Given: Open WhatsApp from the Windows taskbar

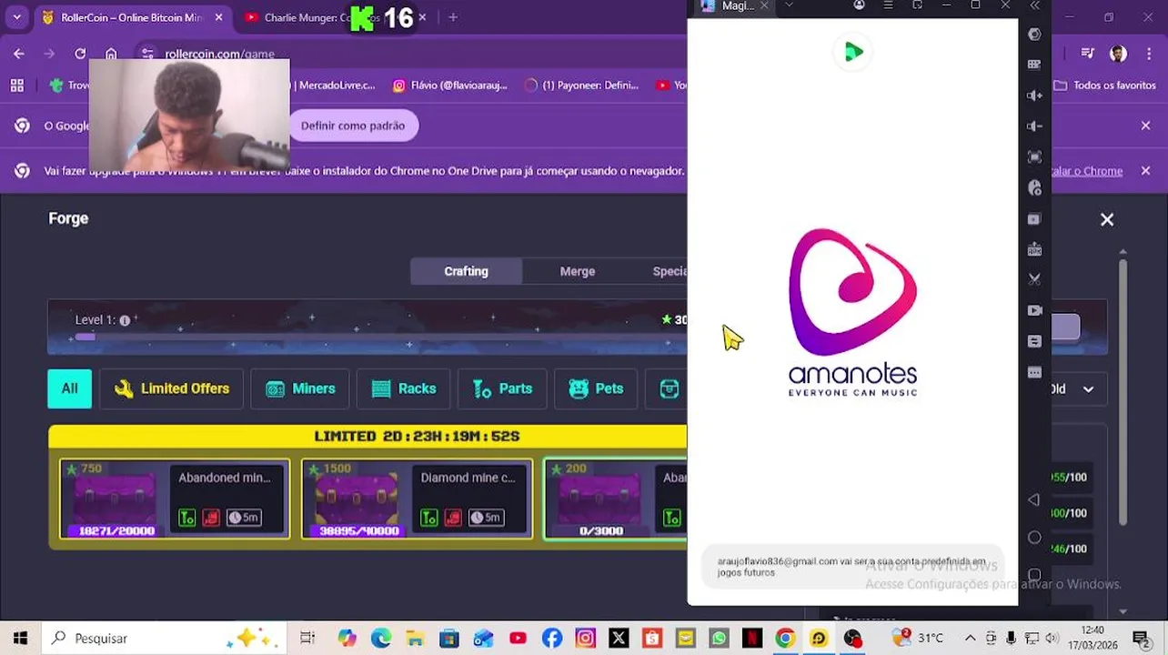Looking at the screenshot, I should click(719, 639).
